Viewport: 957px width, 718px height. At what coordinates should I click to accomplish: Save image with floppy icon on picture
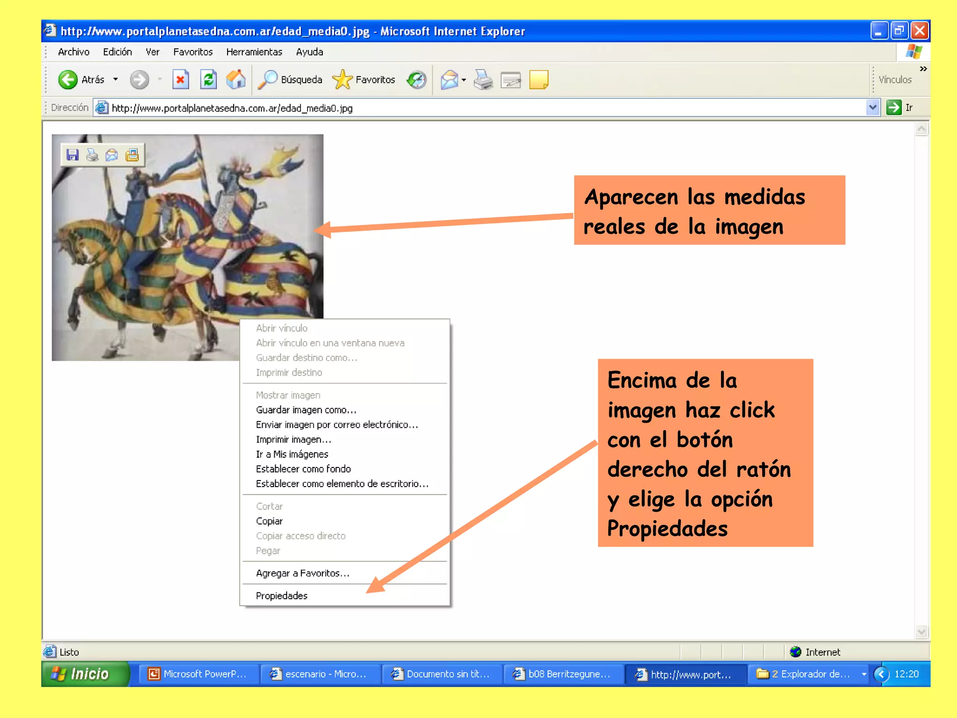(72, 155)
